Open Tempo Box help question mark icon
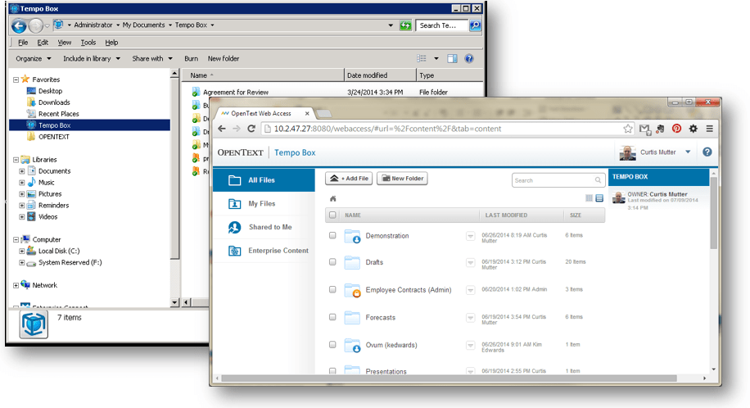 coord(707,152)
